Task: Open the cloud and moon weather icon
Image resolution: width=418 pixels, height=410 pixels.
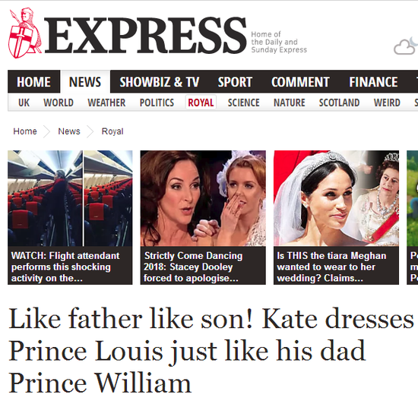Action: tap(406, 46)
